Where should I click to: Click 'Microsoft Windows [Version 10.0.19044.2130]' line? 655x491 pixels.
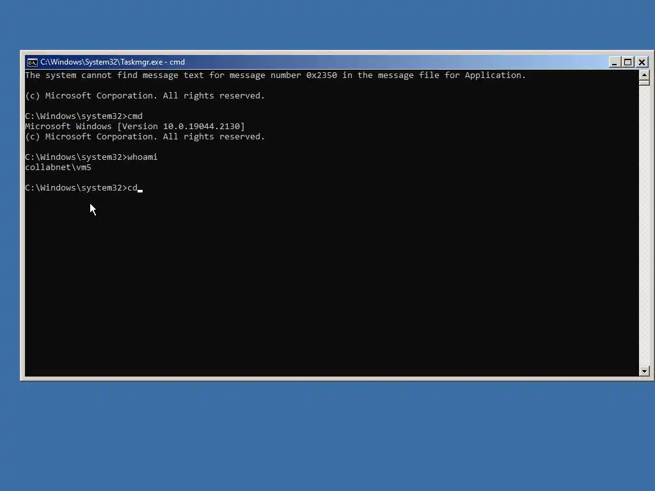coord(135,127)
